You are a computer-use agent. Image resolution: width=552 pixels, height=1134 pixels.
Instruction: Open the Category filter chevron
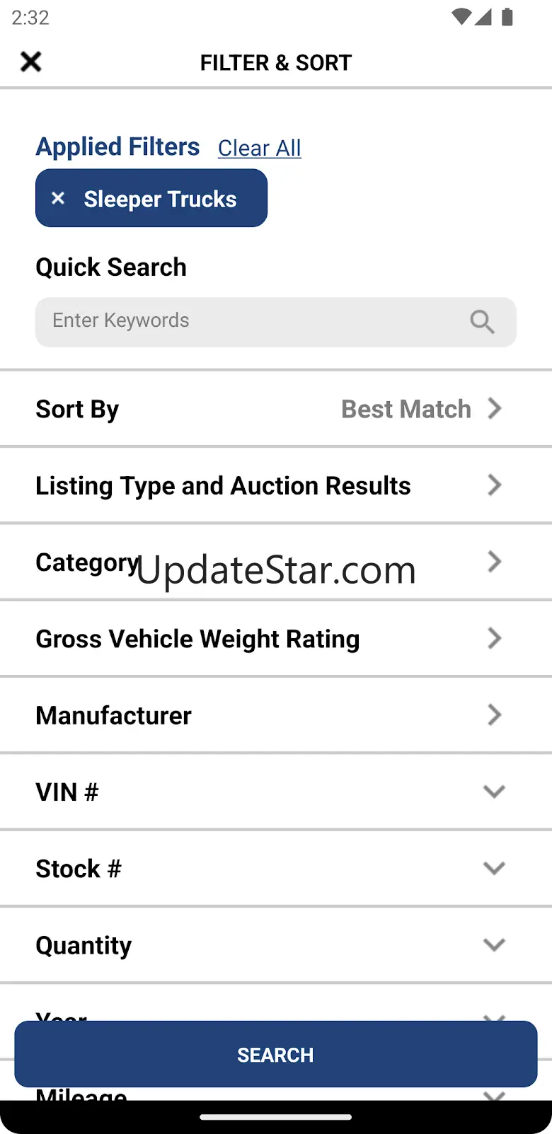point(494,562)
